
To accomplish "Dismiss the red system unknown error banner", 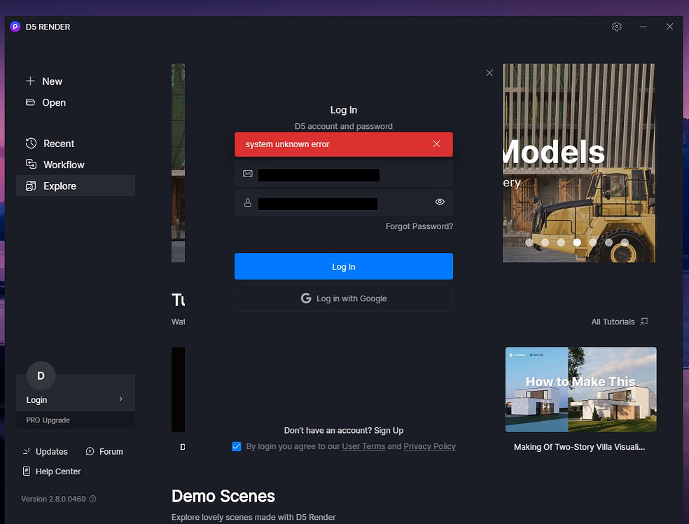I will pyautogui.click(x=436, y=144).
